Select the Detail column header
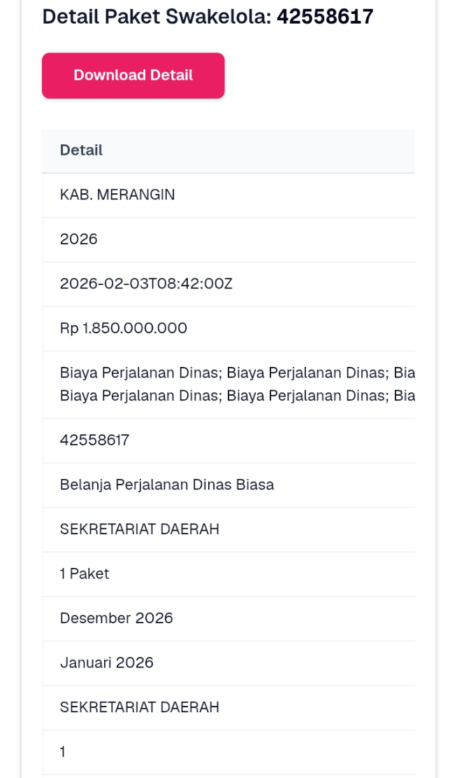The height and width of the screenshot is (778, 457). pos(81,151)
